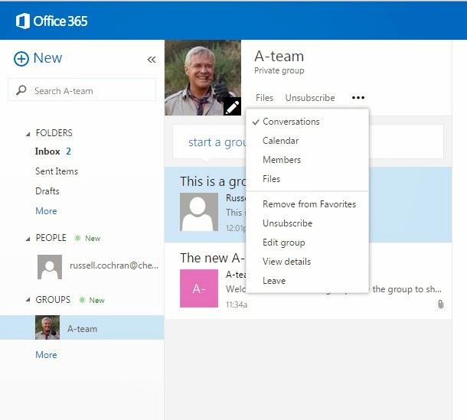The height and width of the screenshot is (420, 467).
Task: Click russell.cochran contact avatar in People
Action: click(x=50, y=267)
